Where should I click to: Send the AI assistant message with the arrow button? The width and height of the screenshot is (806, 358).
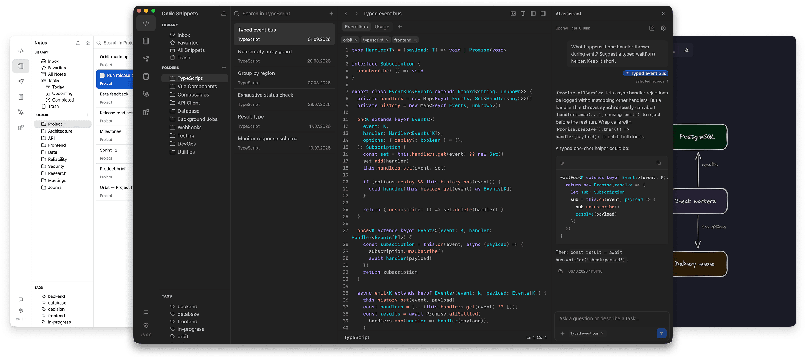point(662,333)
